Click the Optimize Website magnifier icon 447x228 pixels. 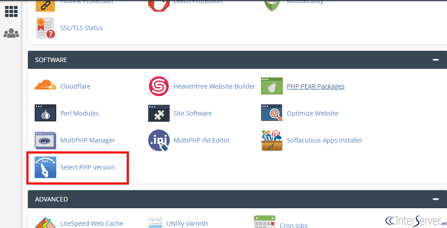(x=272, y=113)
